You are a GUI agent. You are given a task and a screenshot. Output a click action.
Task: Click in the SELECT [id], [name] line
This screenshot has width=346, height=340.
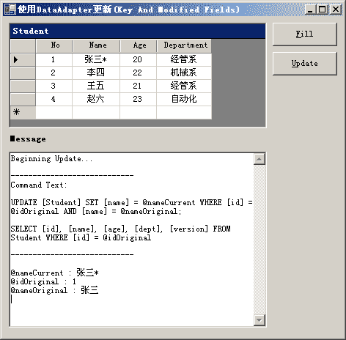tap(120, 229)
